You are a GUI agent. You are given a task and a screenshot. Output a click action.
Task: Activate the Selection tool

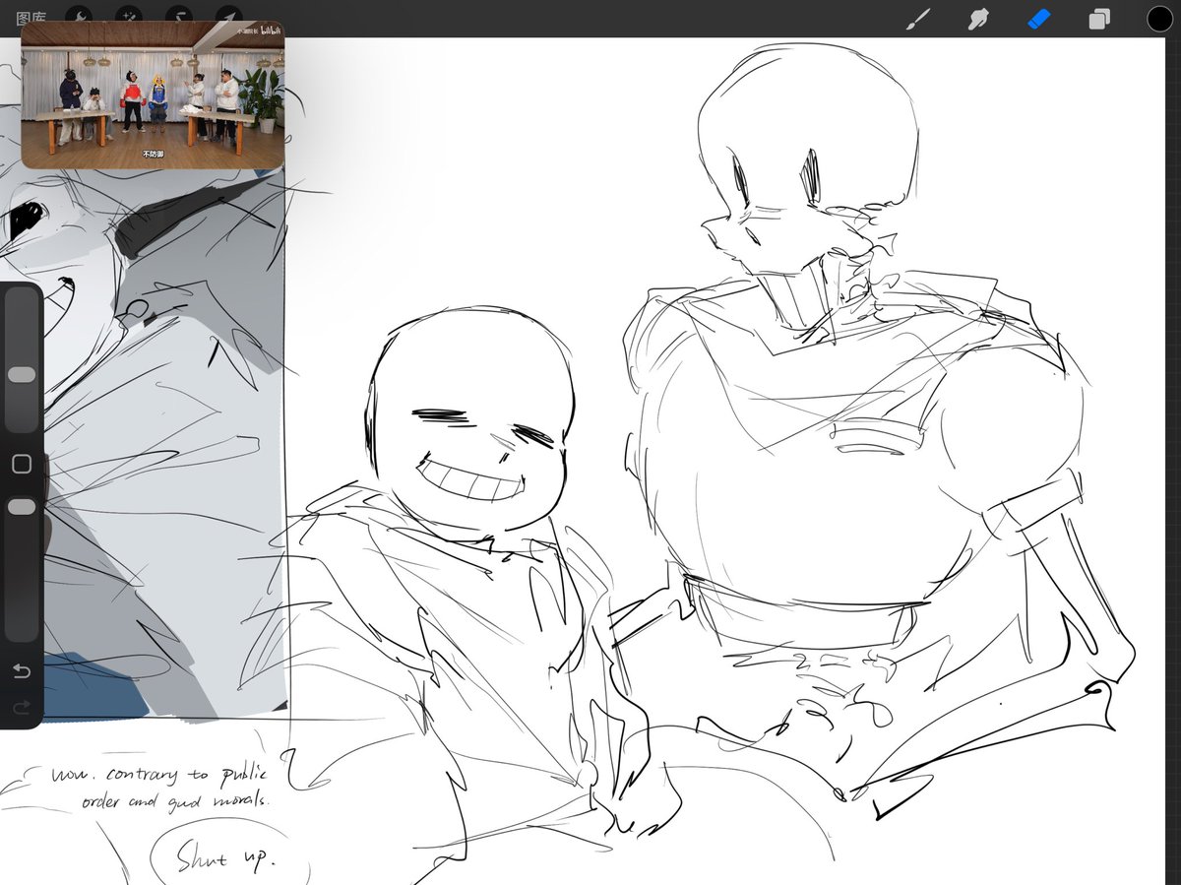(x=178, y=18)
